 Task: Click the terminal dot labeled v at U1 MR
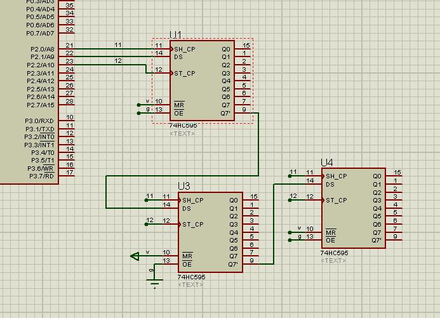(138, 105)
